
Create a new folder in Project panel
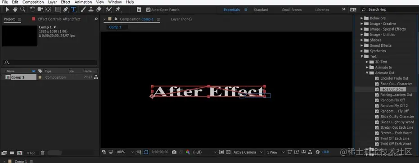tap(12, 153)
